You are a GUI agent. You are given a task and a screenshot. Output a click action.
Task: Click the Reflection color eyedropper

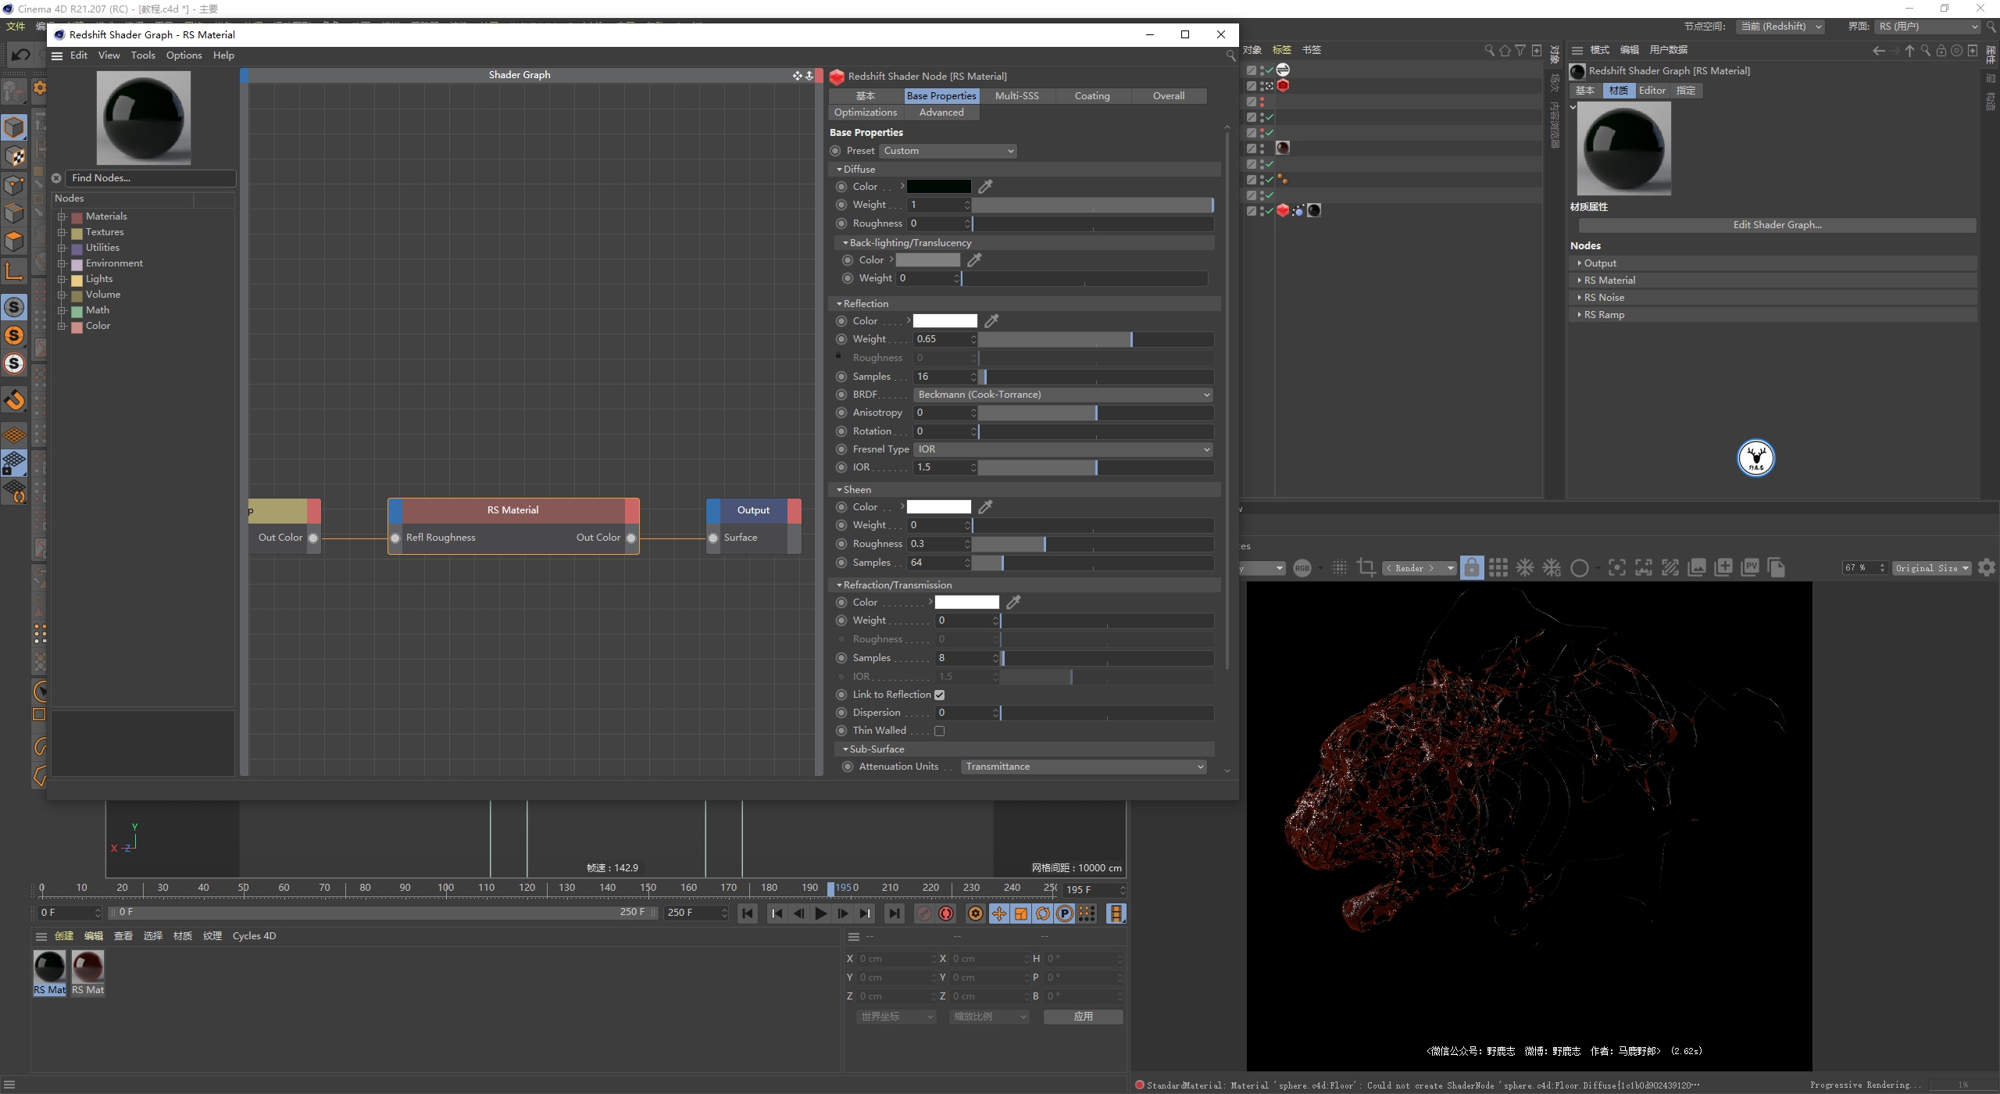[x=992, y=321]
